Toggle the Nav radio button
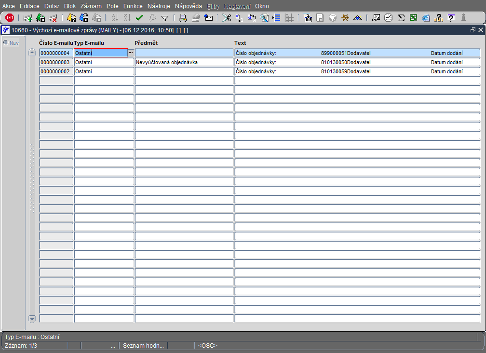Image resolution: width=486 pixels, height=353 pixels. 6,42
